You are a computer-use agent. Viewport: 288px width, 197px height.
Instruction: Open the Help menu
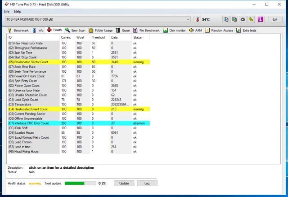click(x=17, y=11)
